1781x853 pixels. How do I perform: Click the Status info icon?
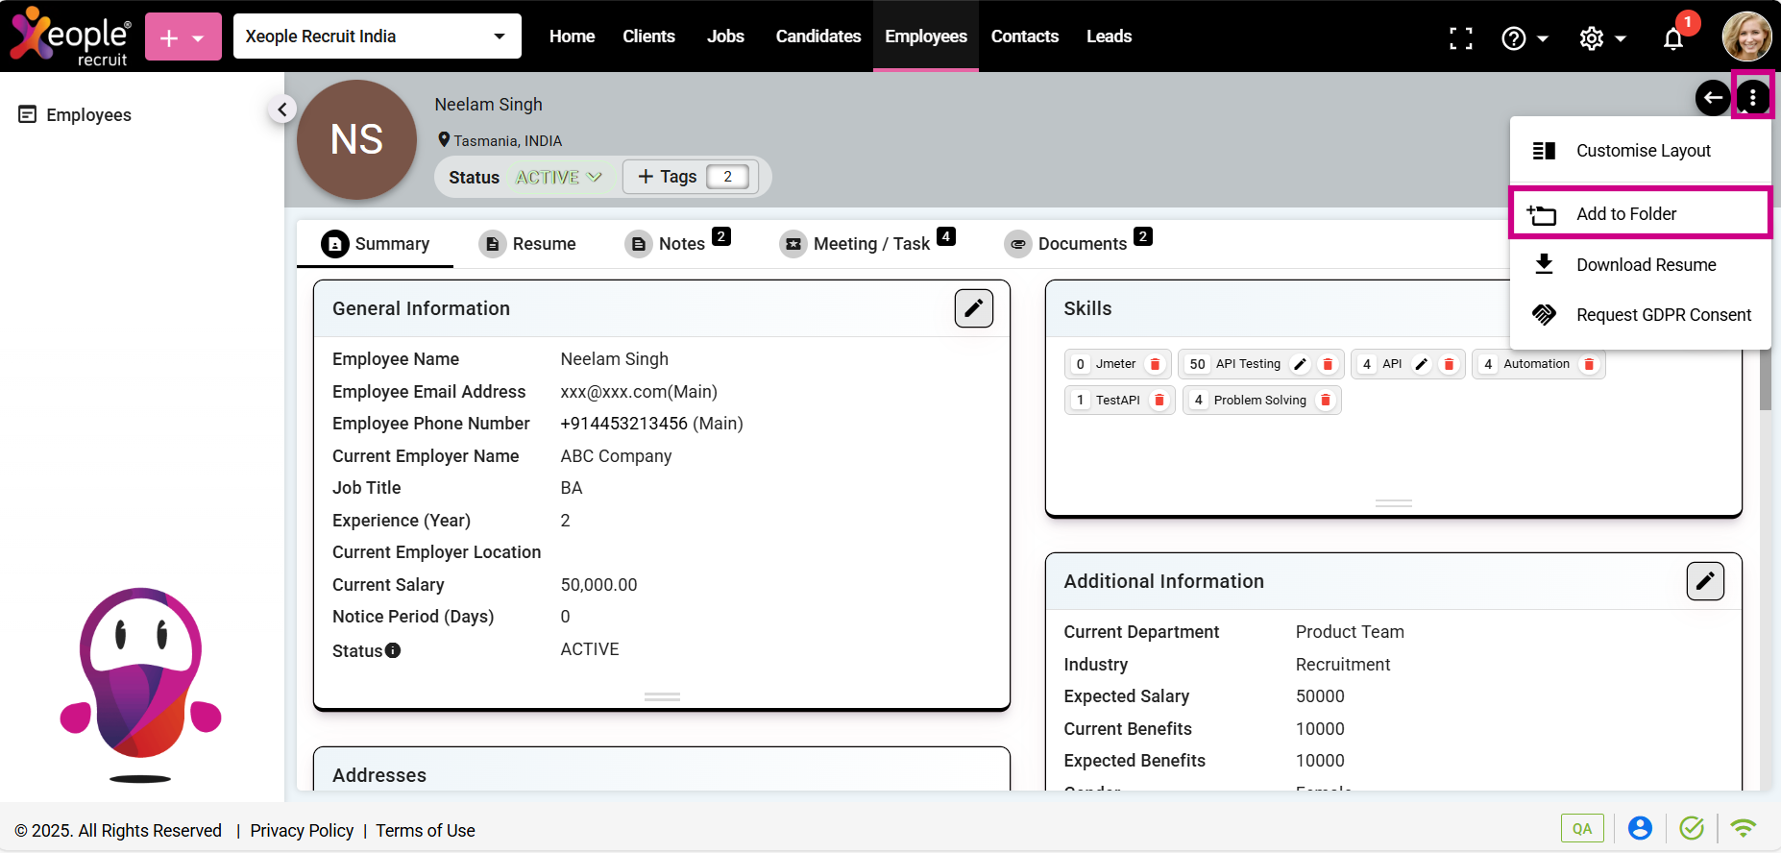(x=393, y=650)
